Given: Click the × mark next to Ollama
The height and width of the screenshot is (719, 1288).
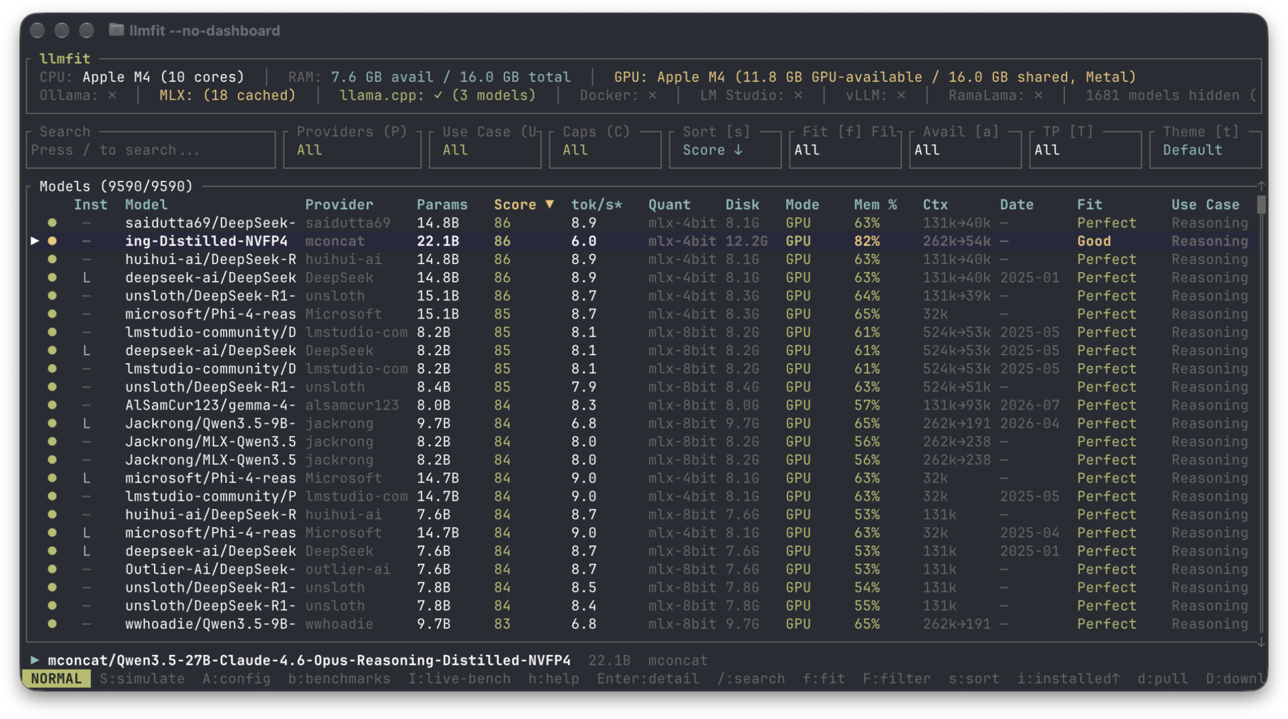Looking at the screenshot, I should (112, 95).
